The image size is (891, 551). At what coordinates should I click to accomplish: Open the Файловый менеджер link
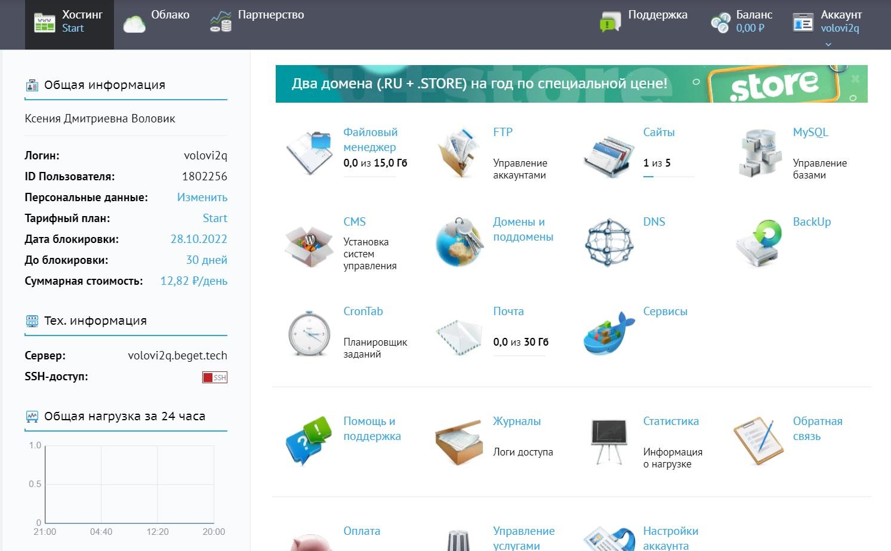[x=370, y=139]
